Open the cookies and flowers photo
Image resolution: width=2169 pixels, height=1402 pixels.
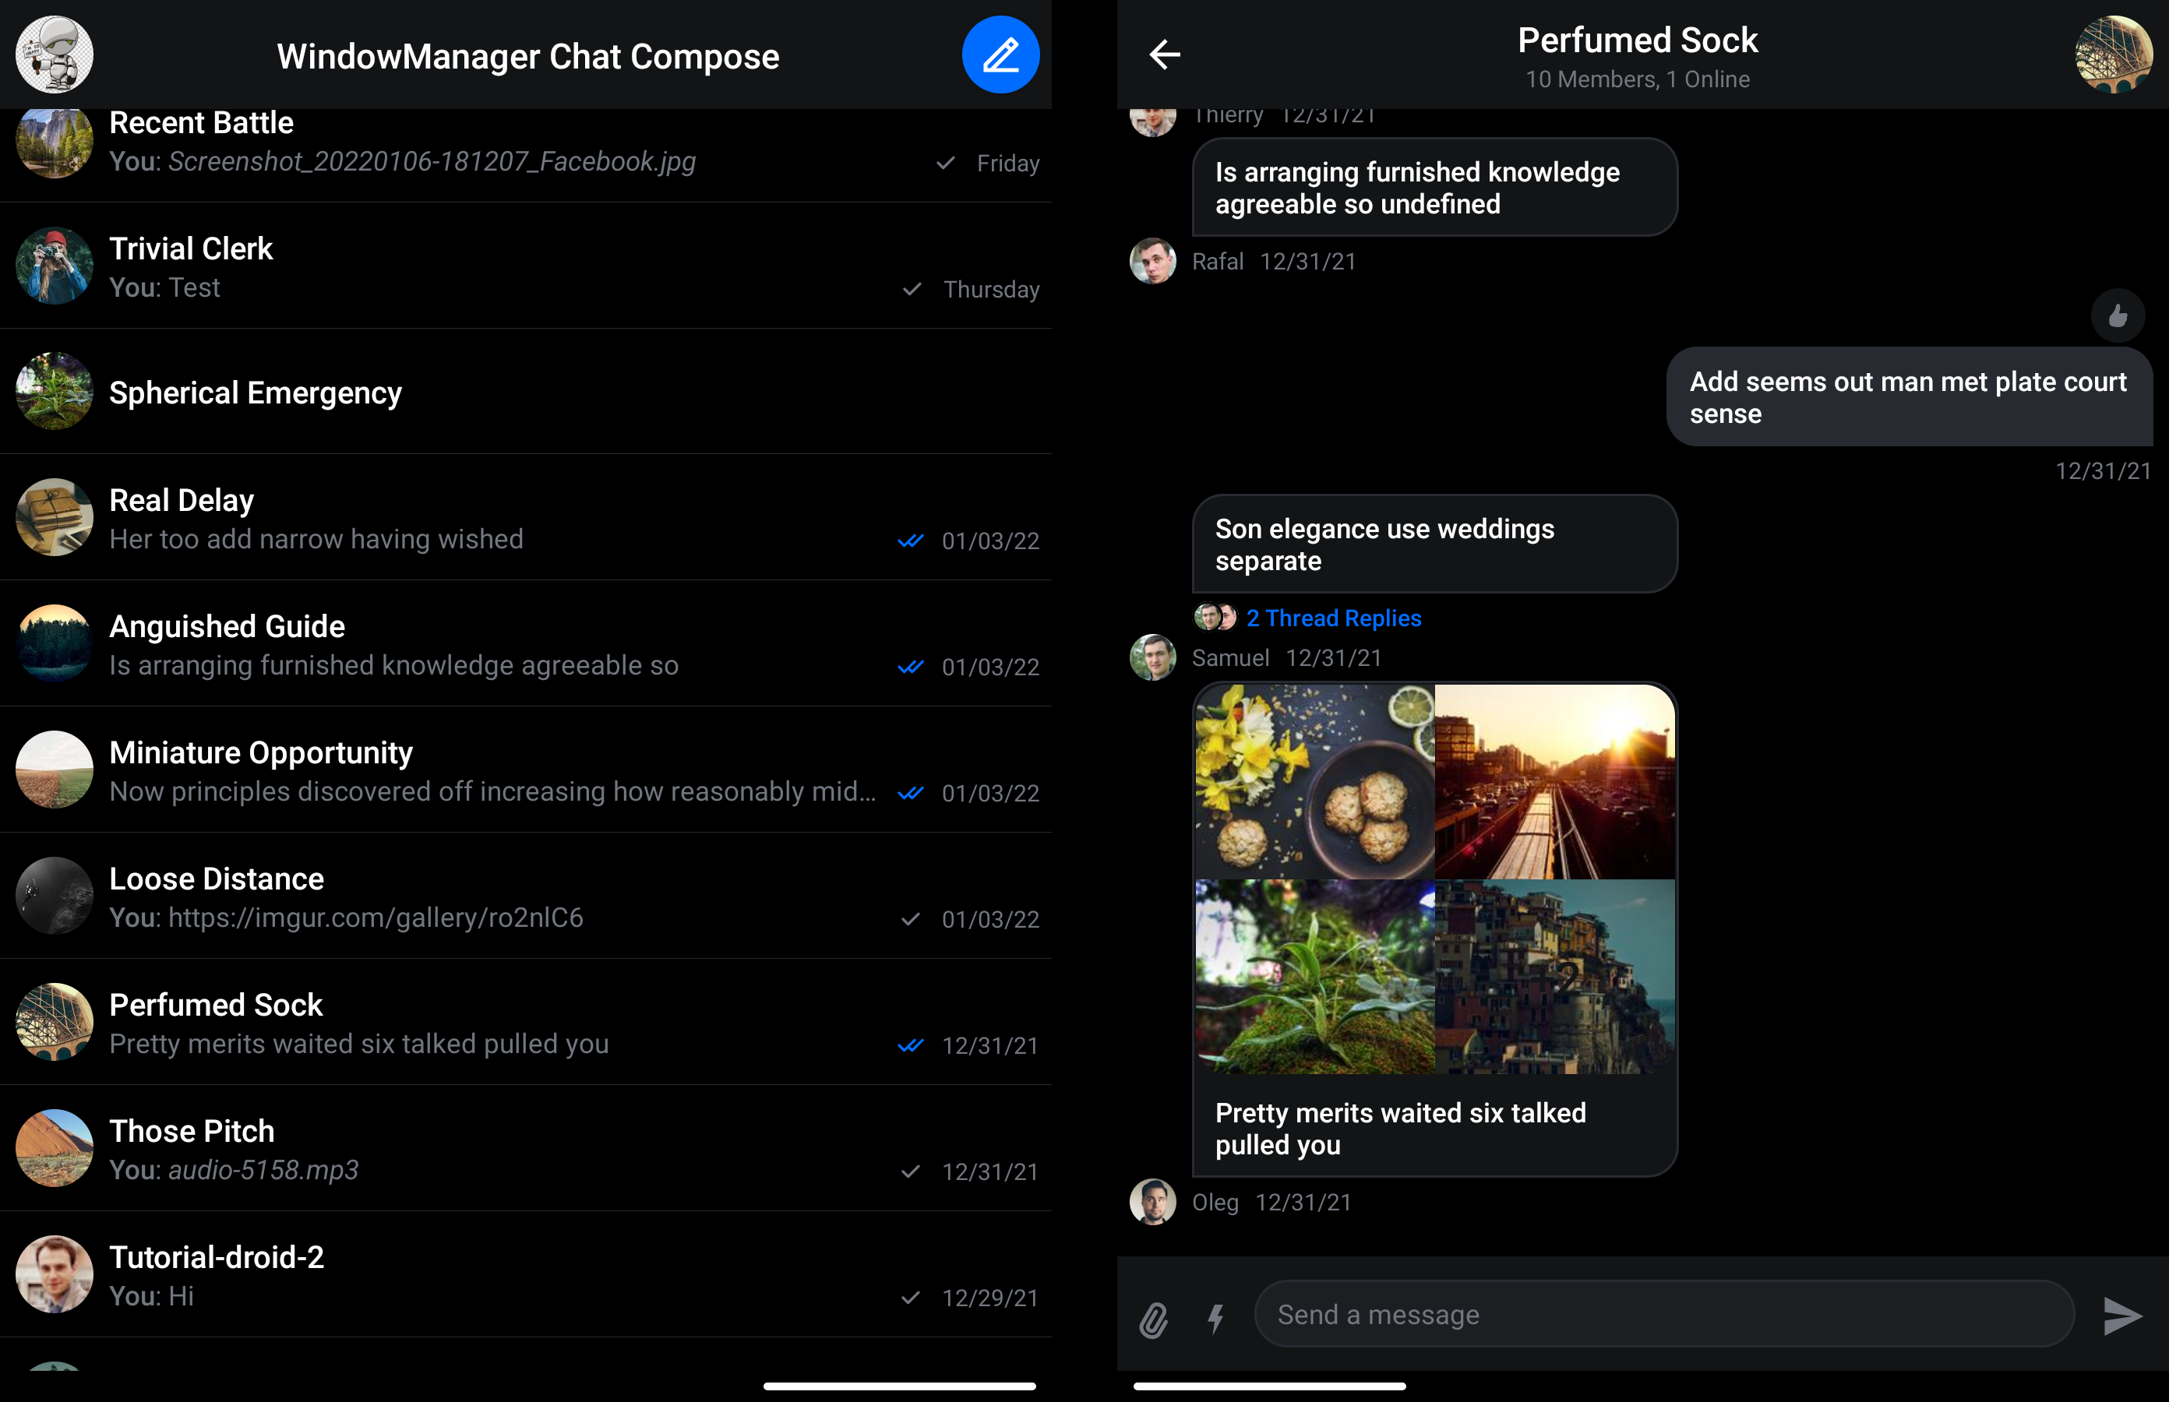pos(1314,782)
